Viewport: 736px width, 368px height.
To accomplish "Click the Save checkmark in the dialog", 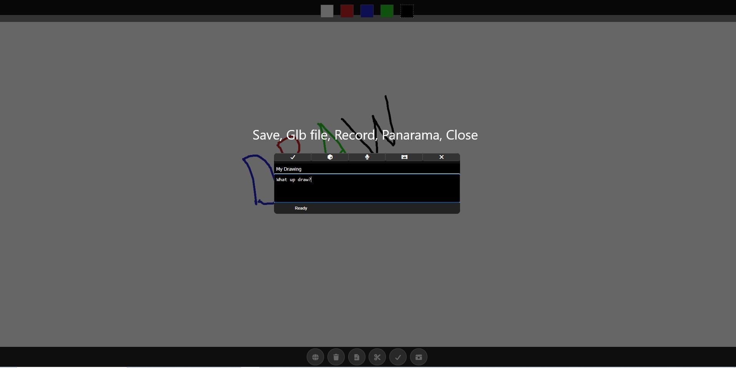I will [x=292, y=157].
